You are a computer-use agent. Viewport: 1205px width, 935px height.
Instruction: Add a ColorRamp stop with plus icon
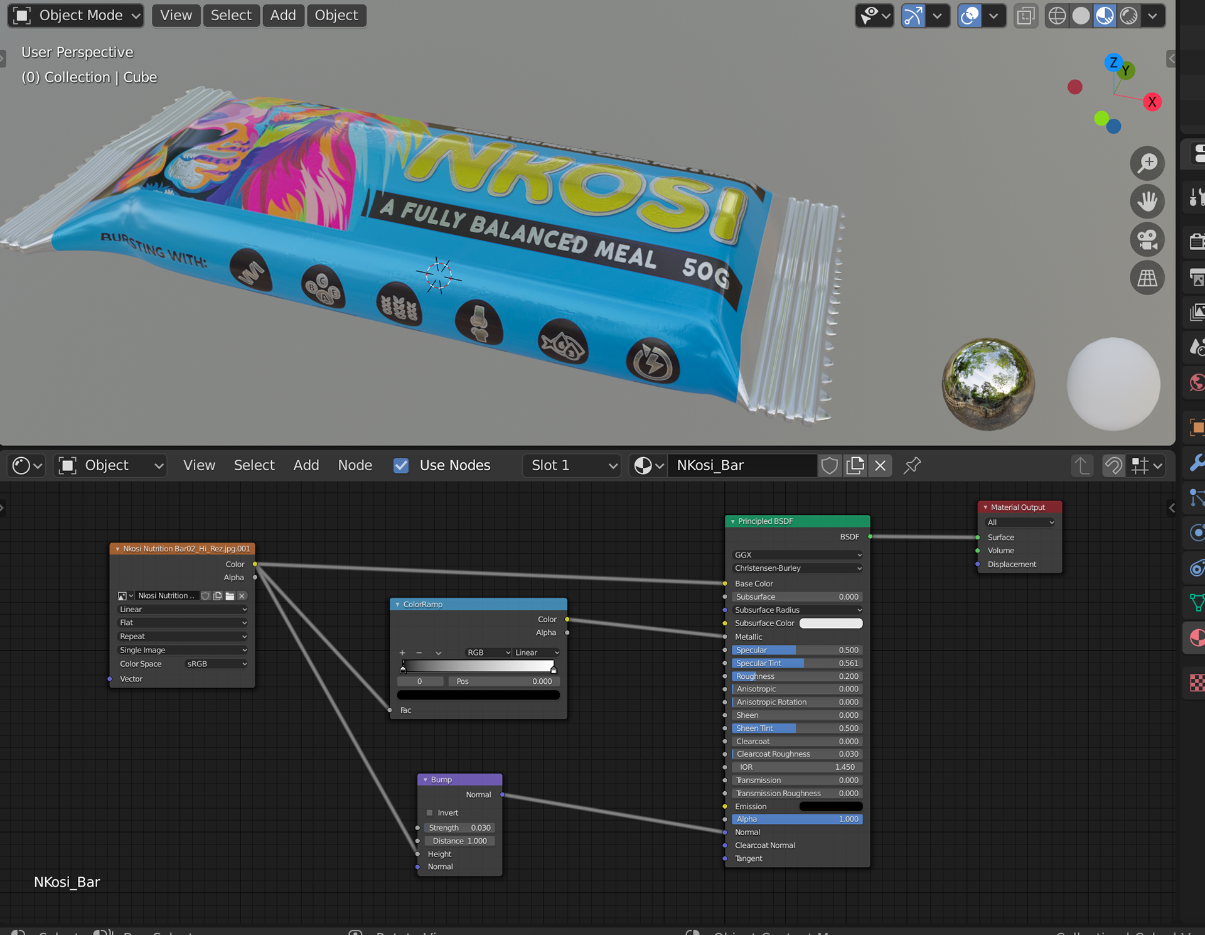pos(402,652)
